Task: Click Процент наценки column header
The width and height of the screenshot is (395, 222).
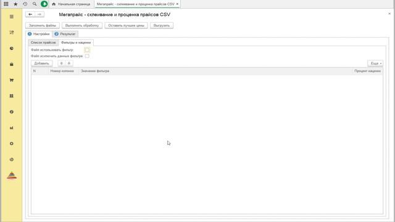Action: coord(367,71)
